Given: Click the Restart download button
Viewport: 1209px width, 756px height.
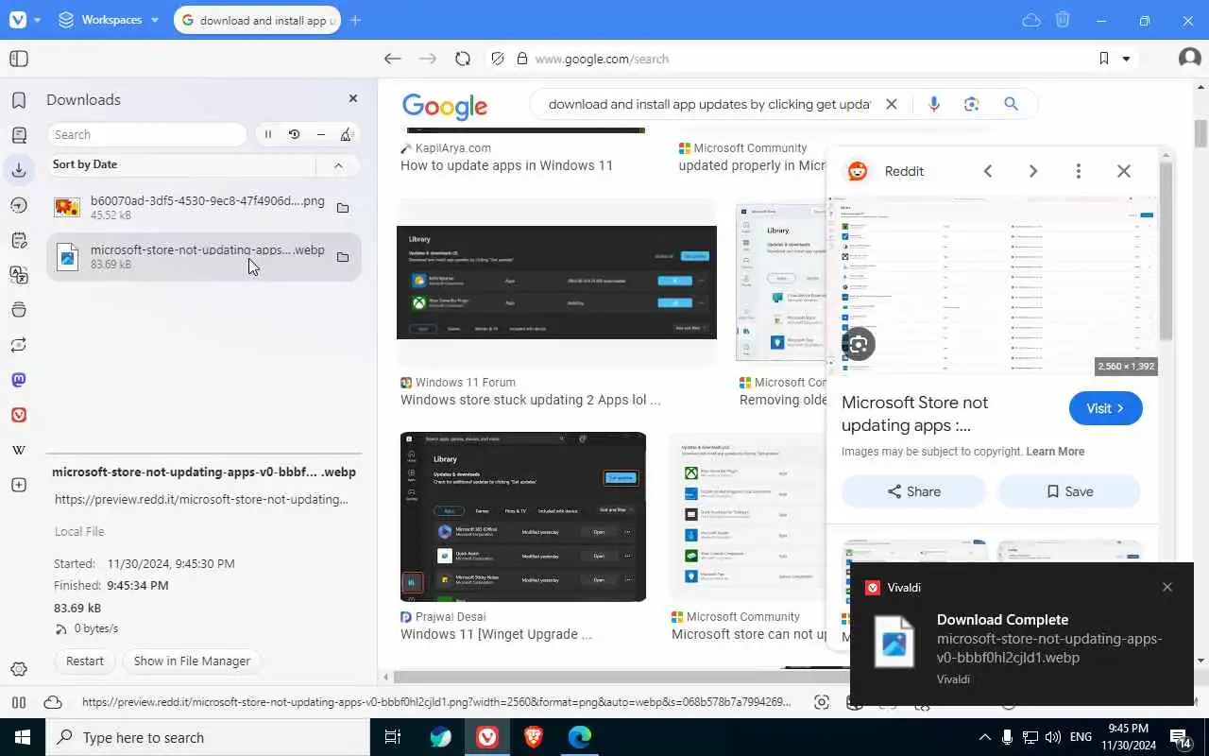Looking at the screenshot, I should pos(85,661).
